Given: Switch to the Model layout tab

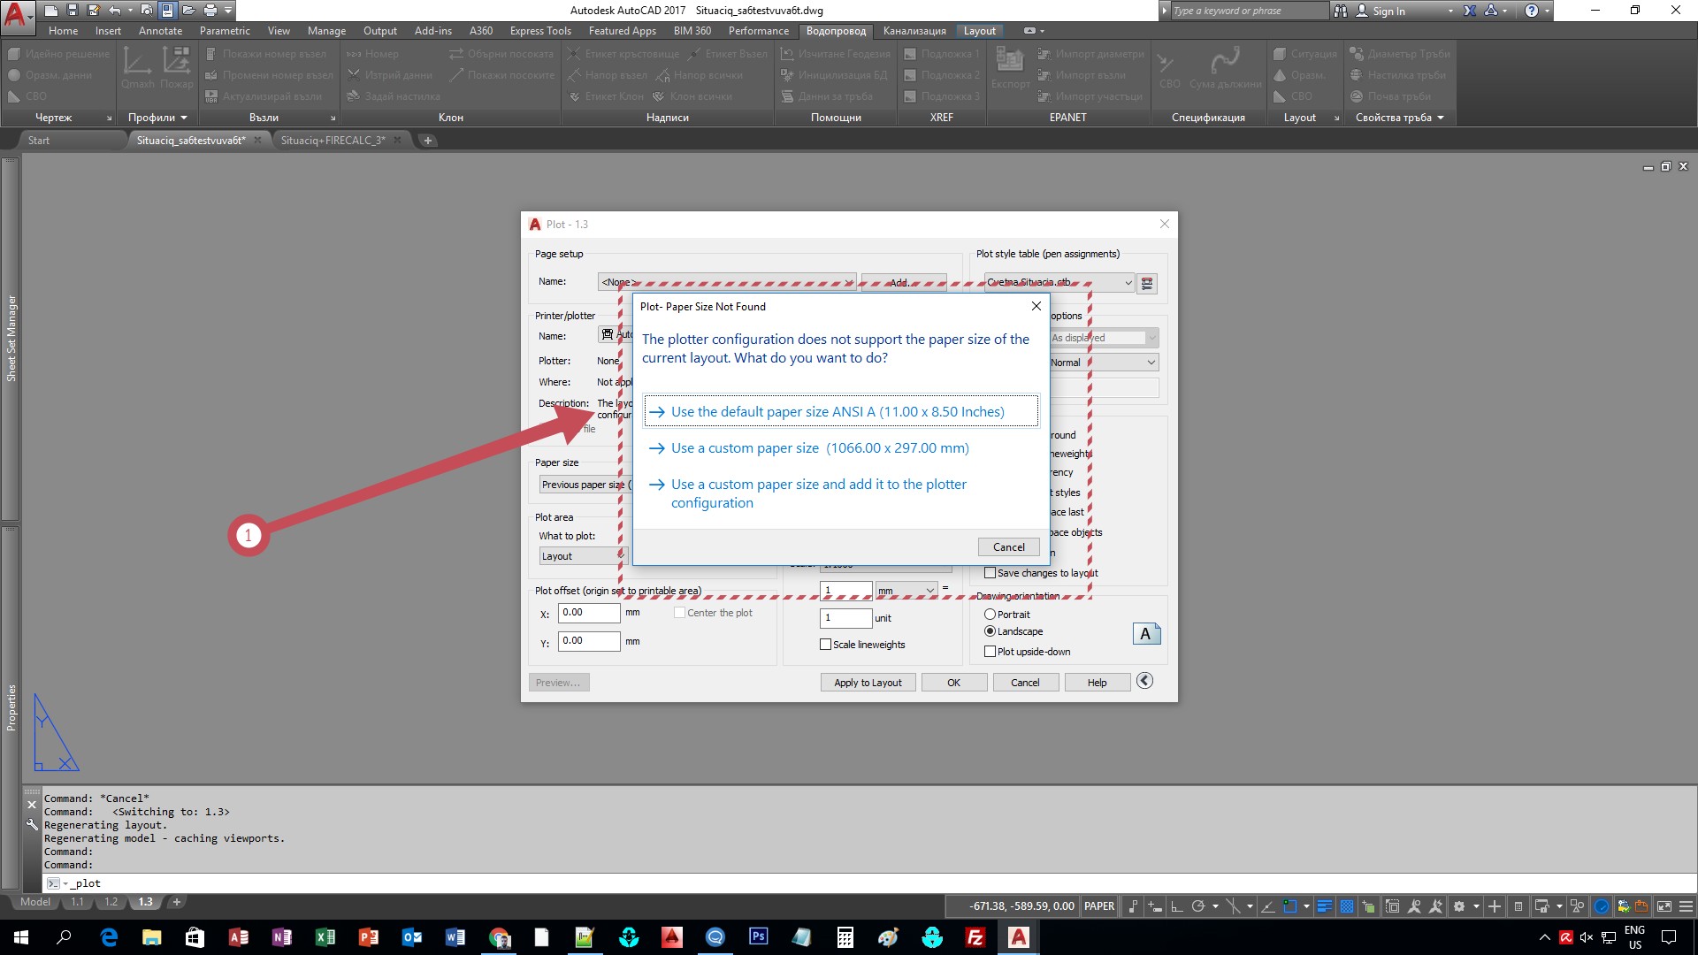Looking at the screenshot, I should (35, 902).
